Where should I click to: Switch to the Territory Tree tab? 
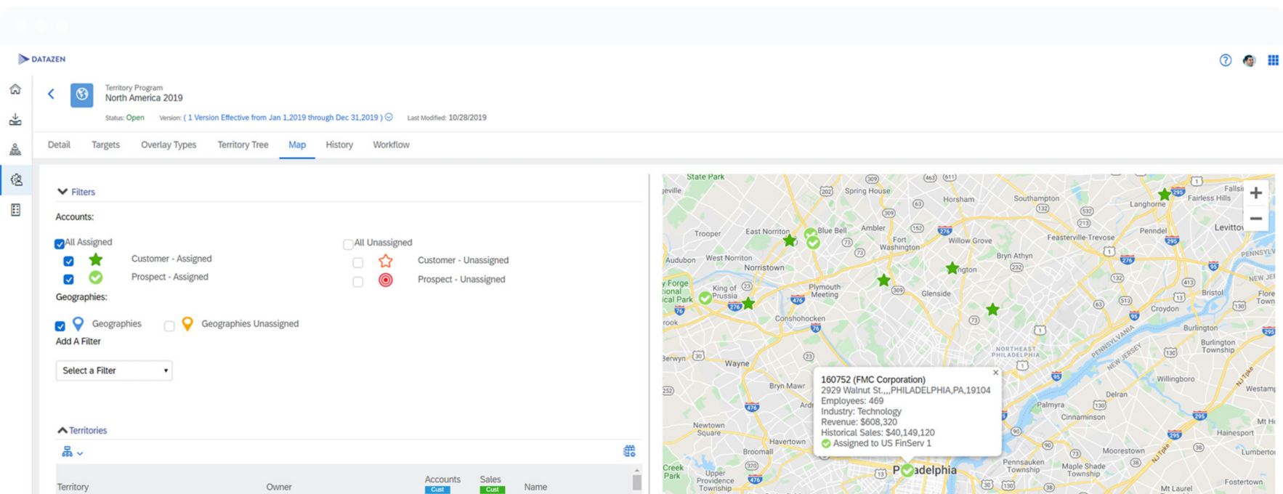(243, 145)
